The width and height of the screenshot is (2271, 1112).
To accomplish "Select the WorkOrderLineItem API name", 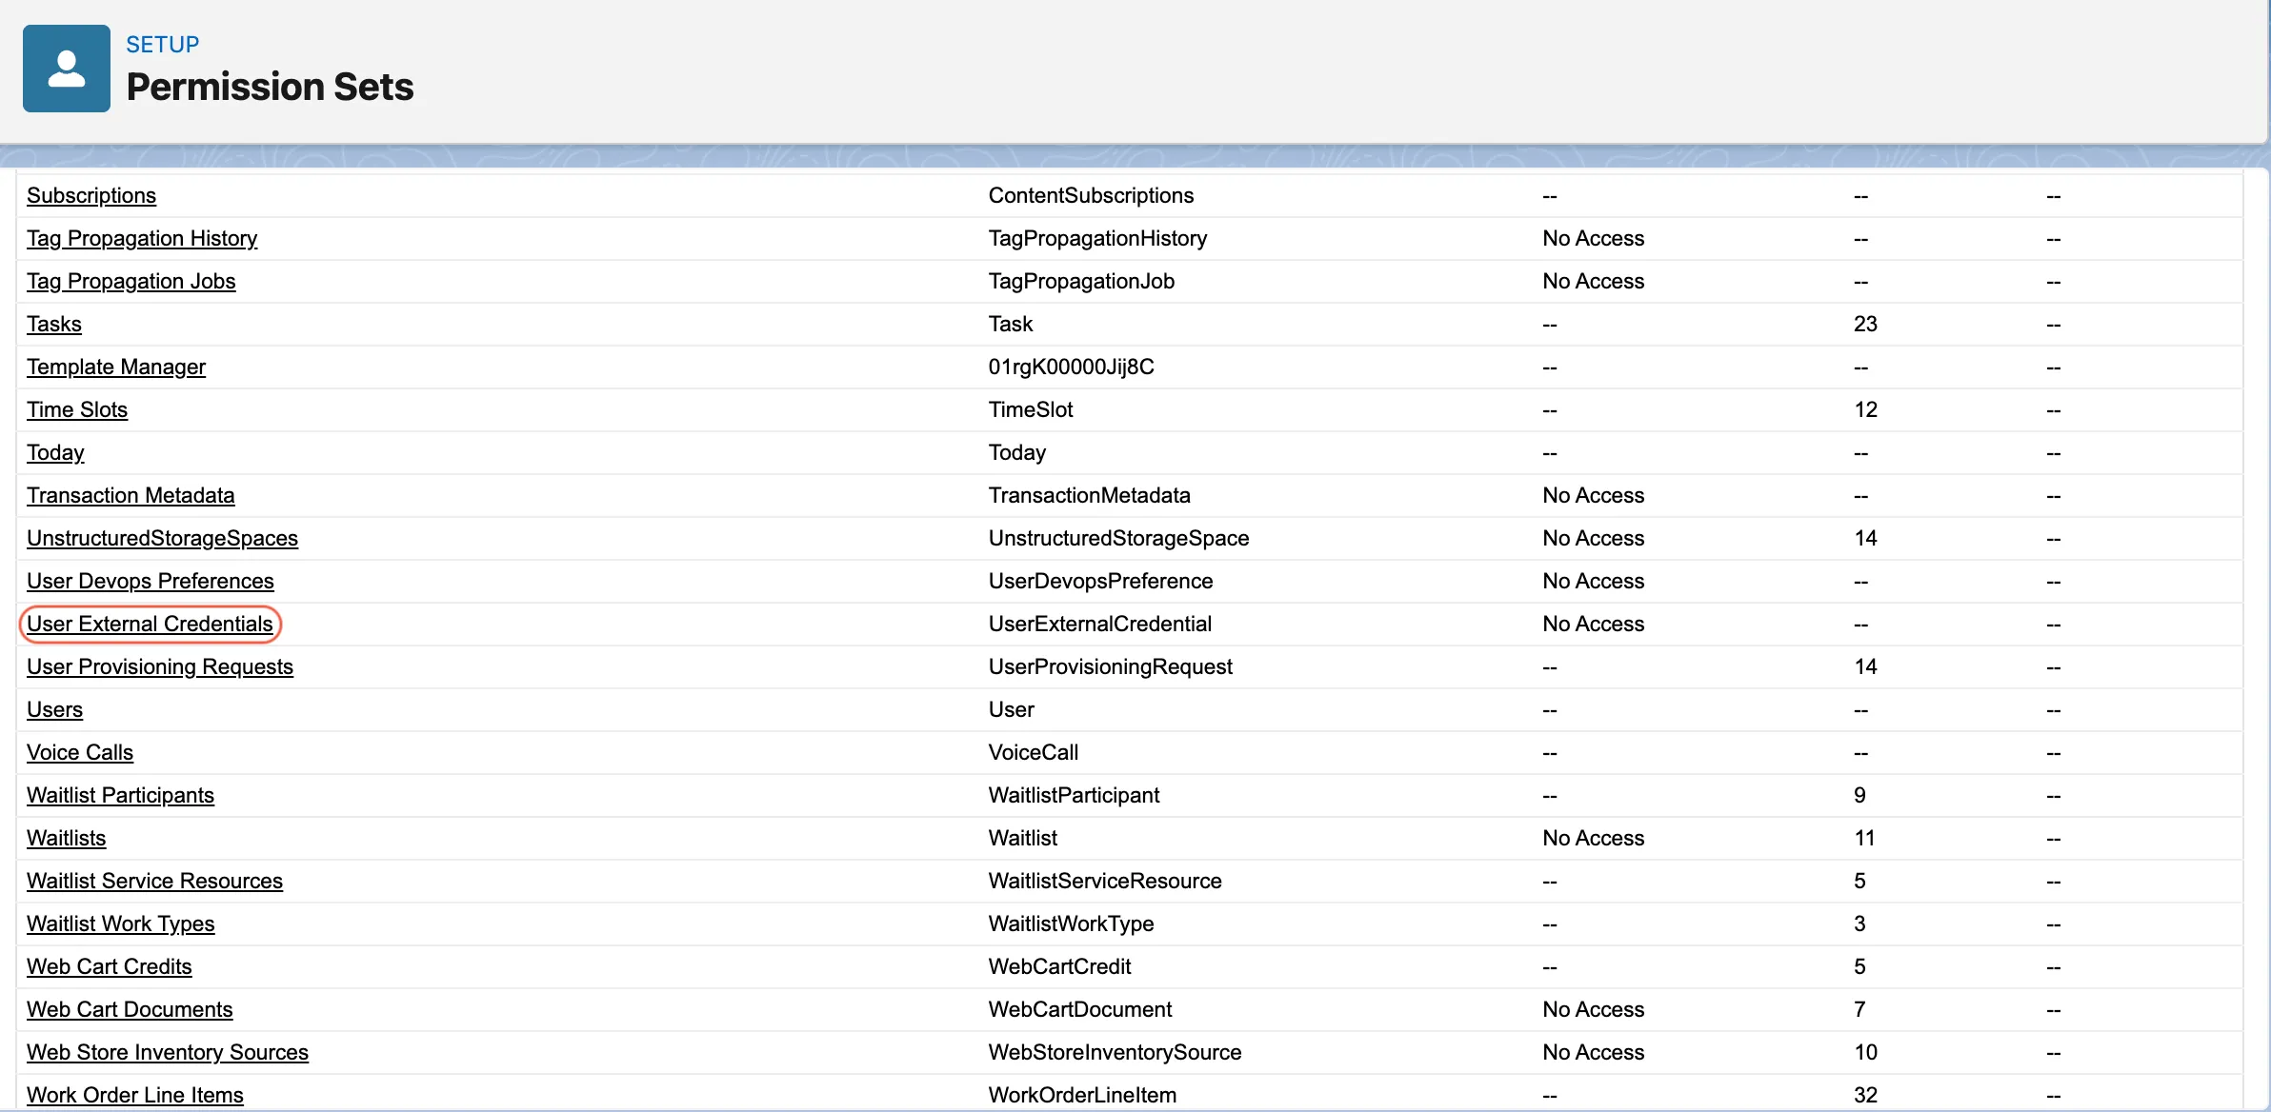I will tap(1082, 1095).
